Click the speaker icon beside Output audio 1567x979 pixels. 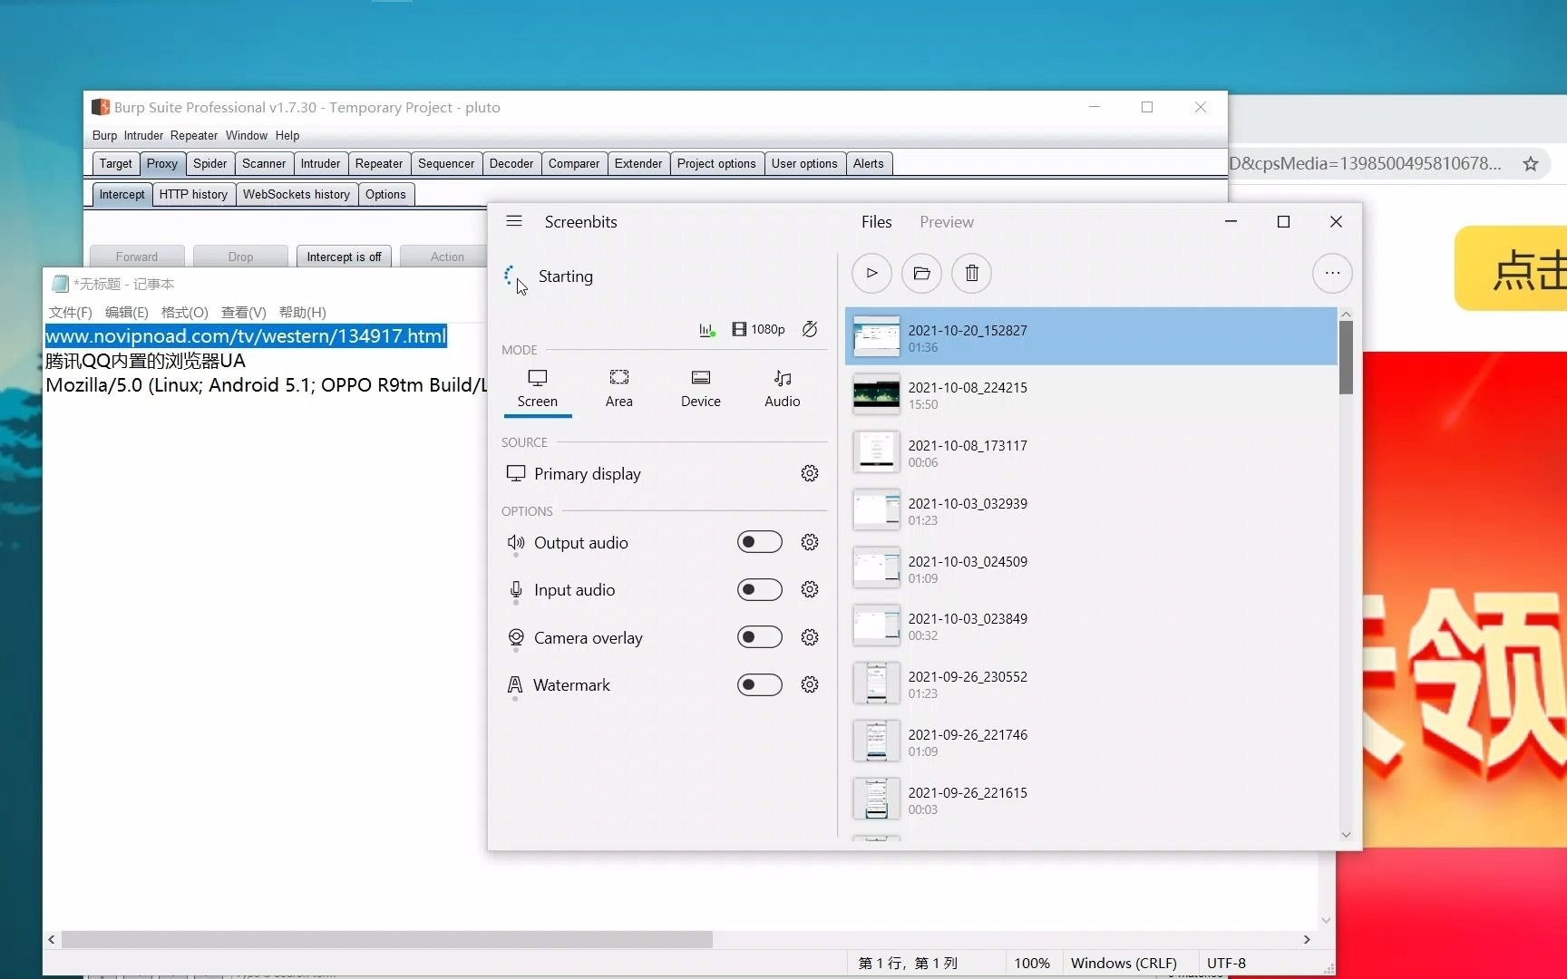click(516, 542)
